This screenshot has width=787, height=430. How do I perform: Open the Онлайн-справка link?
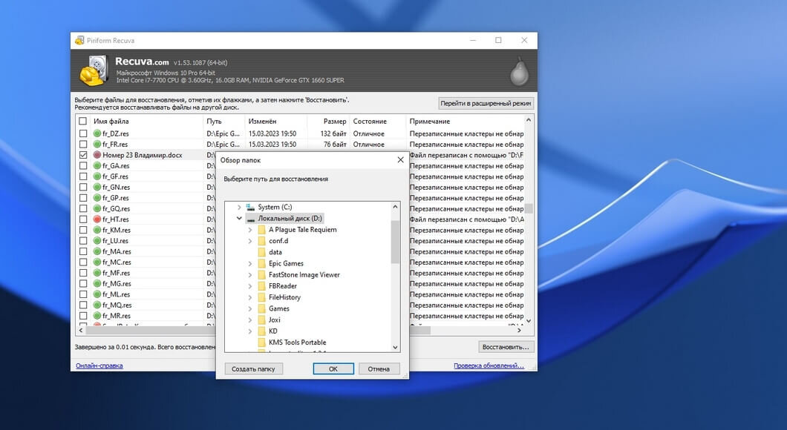(99, 365)
